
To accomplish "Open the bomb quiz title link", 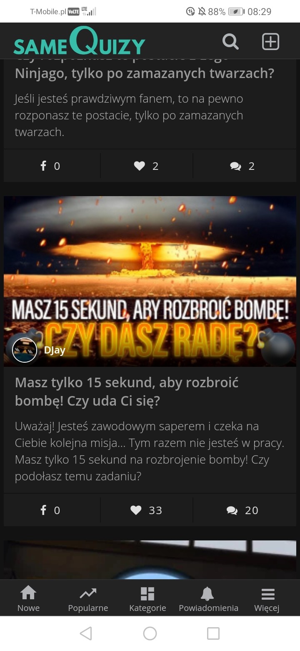I will click(x=127, y=391).
